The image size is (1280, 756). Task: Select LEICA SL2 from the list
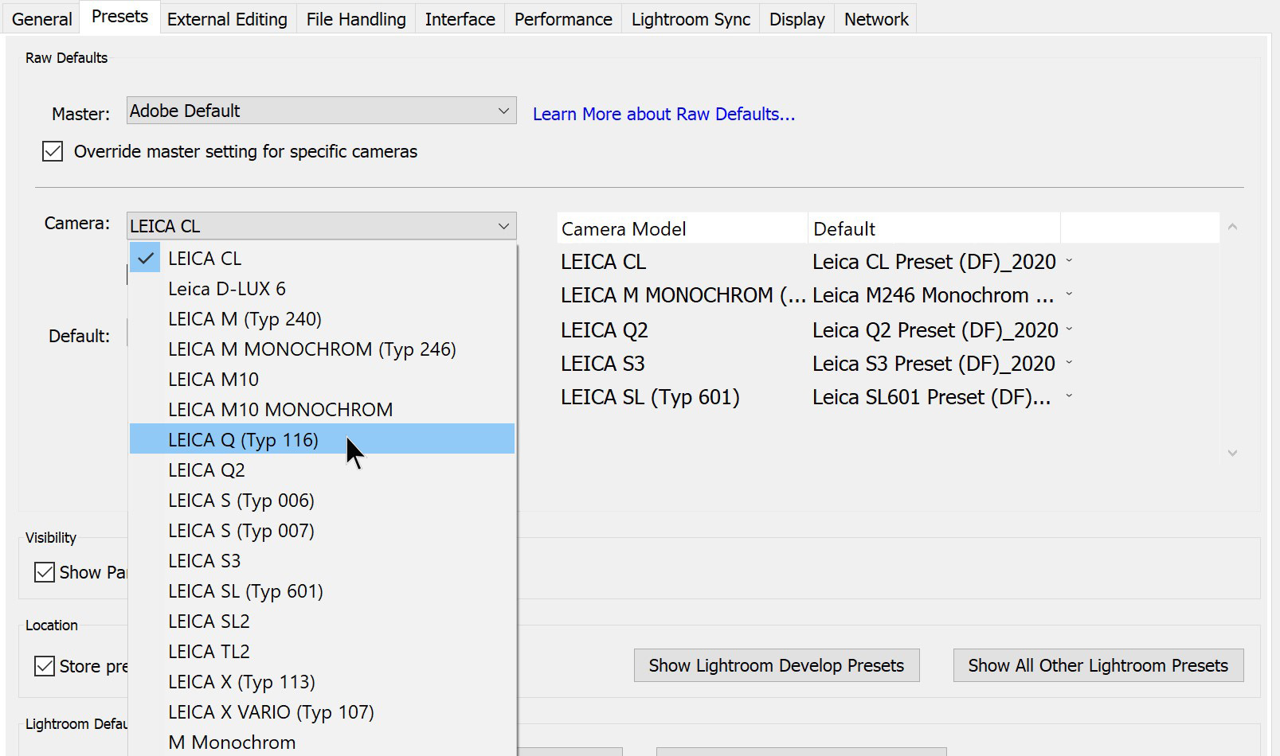coord(322,622)
